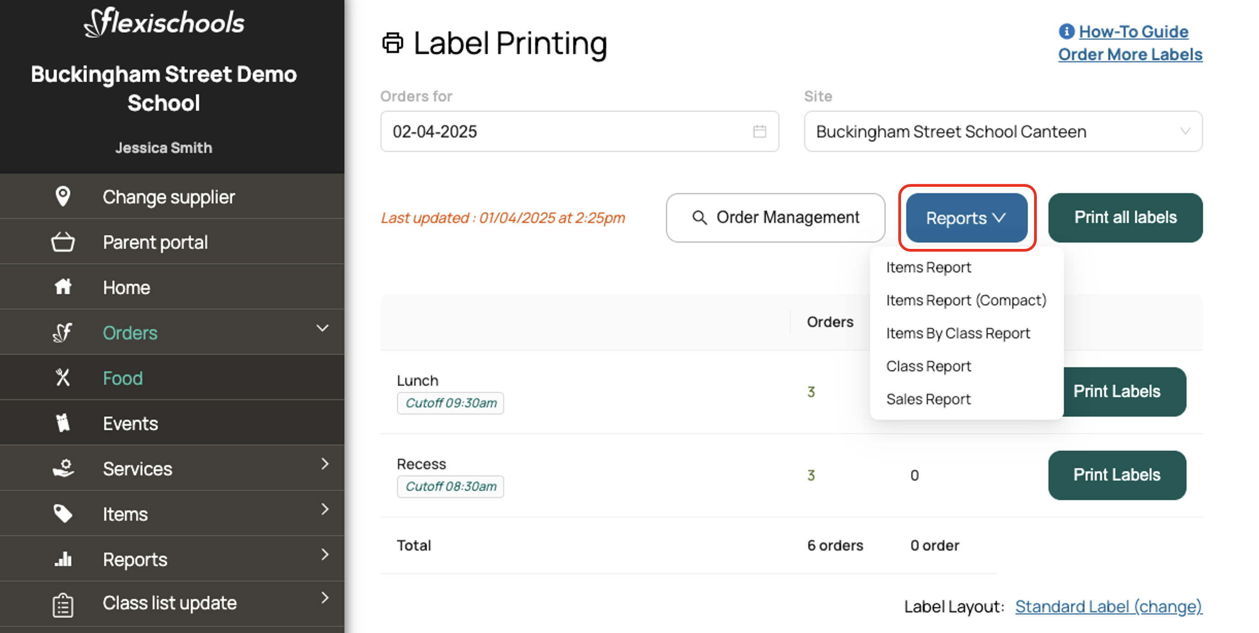Click the Class list update clipboard icon
Viewport: 1259px width, 633px height.
pyautogui.click(x=63, y=605)
